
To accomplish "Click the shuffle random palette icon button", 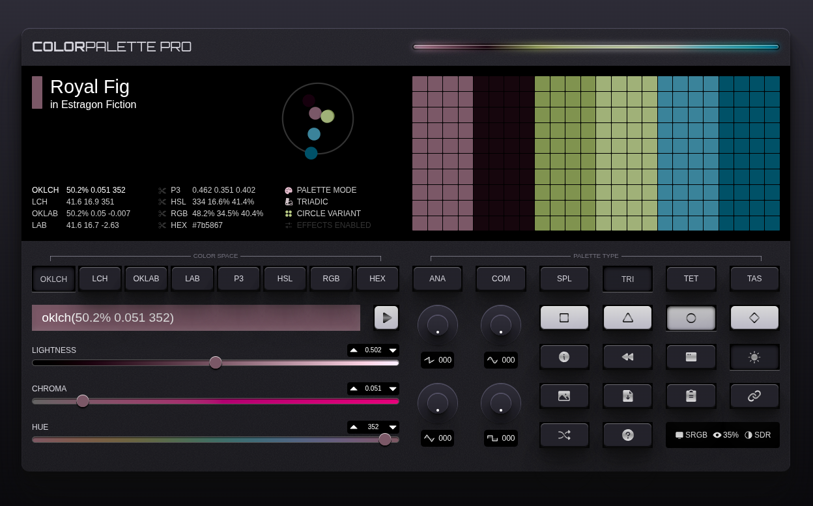I will (x=564, y=435).
